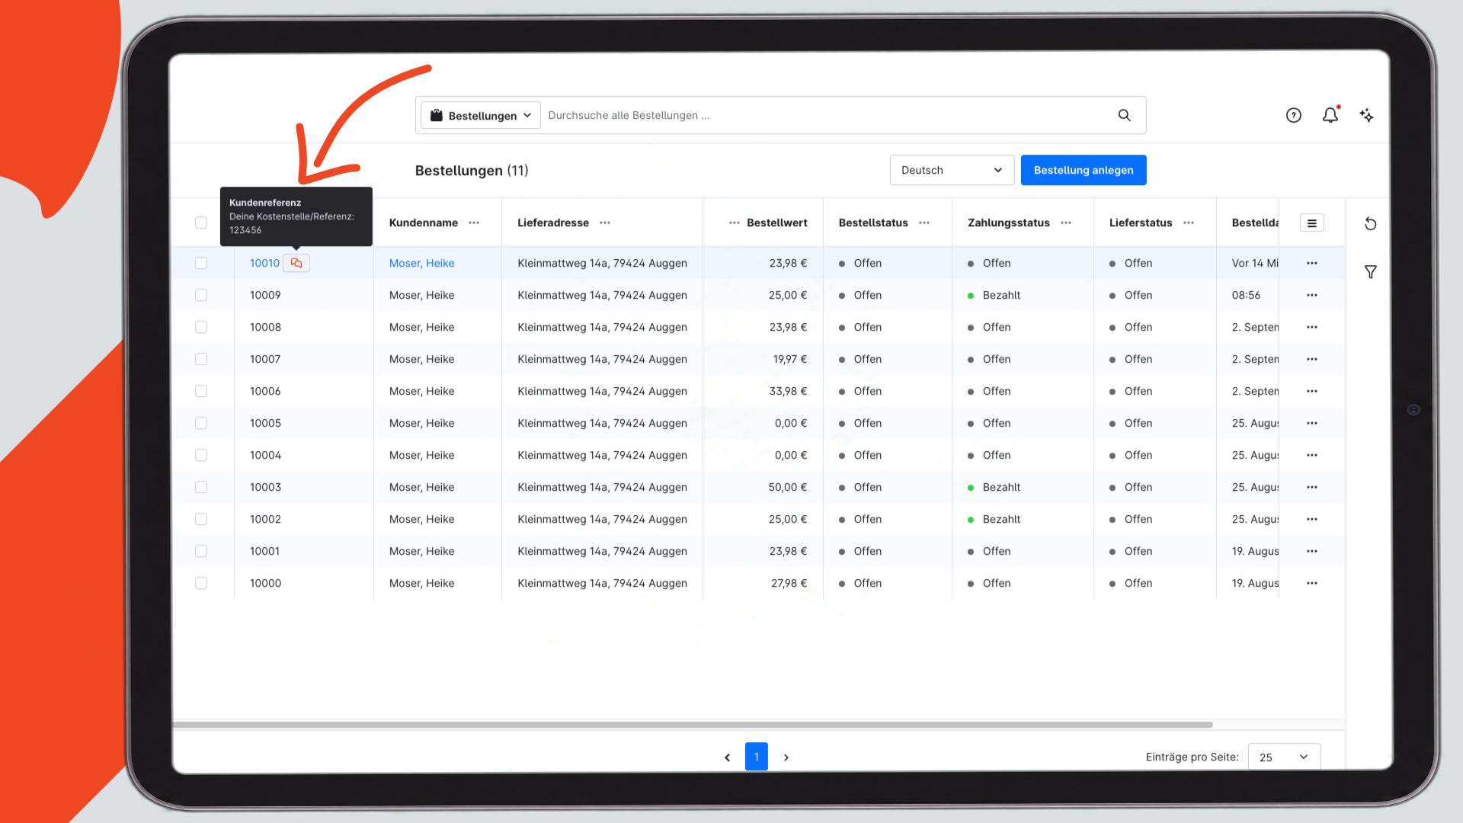The height and width of the screenshot is (823, 1463).
Task: Open notifications bell icon
Action: 1330,115
